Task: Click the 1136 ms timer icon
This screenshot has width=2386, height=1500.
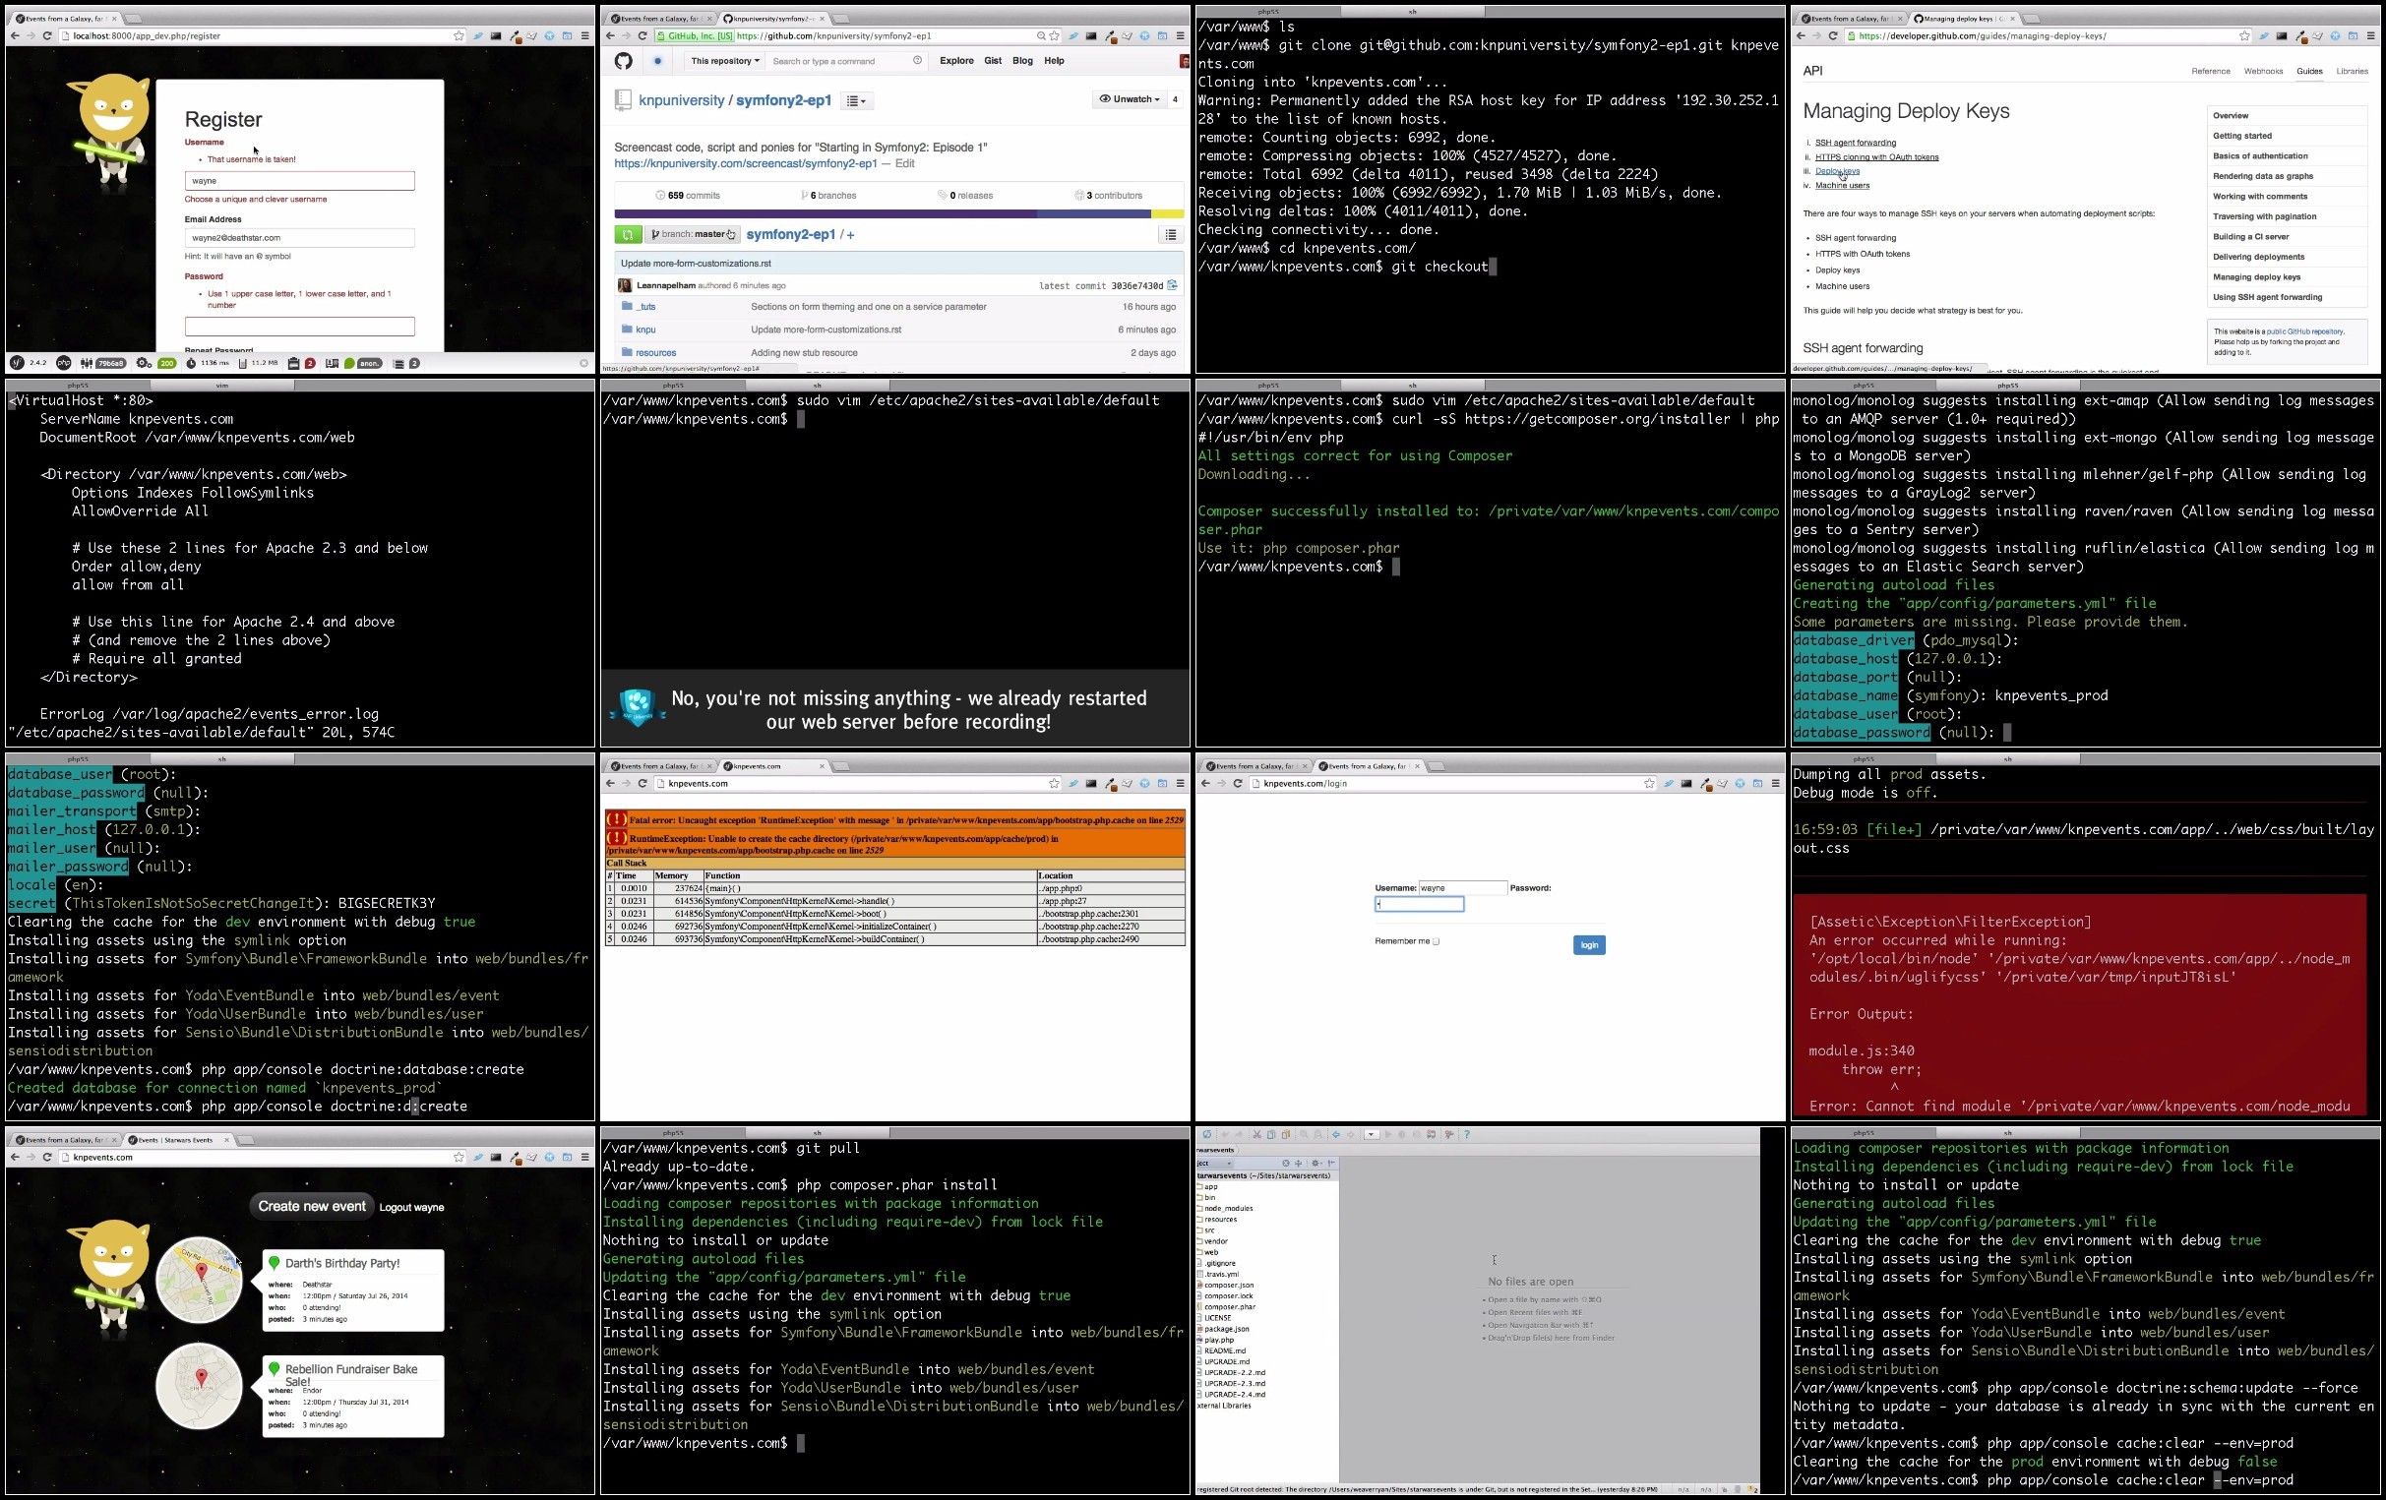Action: click(190, 364)
